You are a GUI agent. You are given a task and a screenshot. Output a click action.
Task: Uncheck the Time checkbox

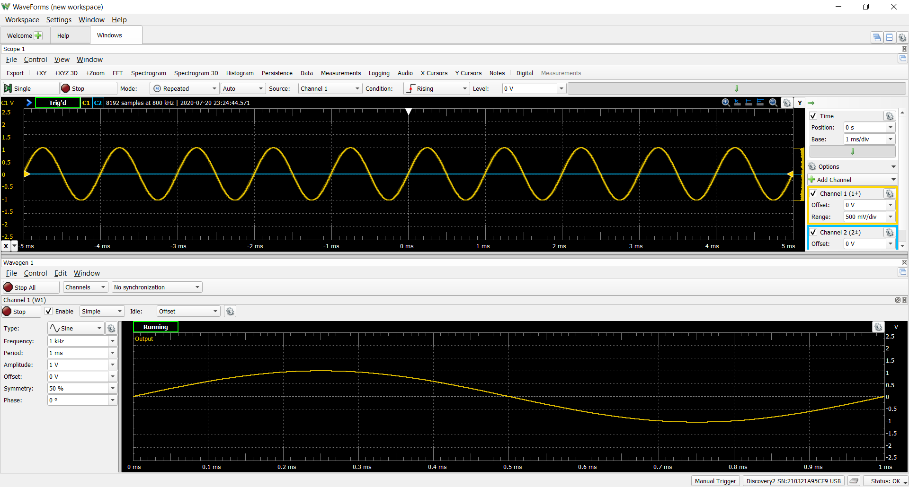(813, 116)
